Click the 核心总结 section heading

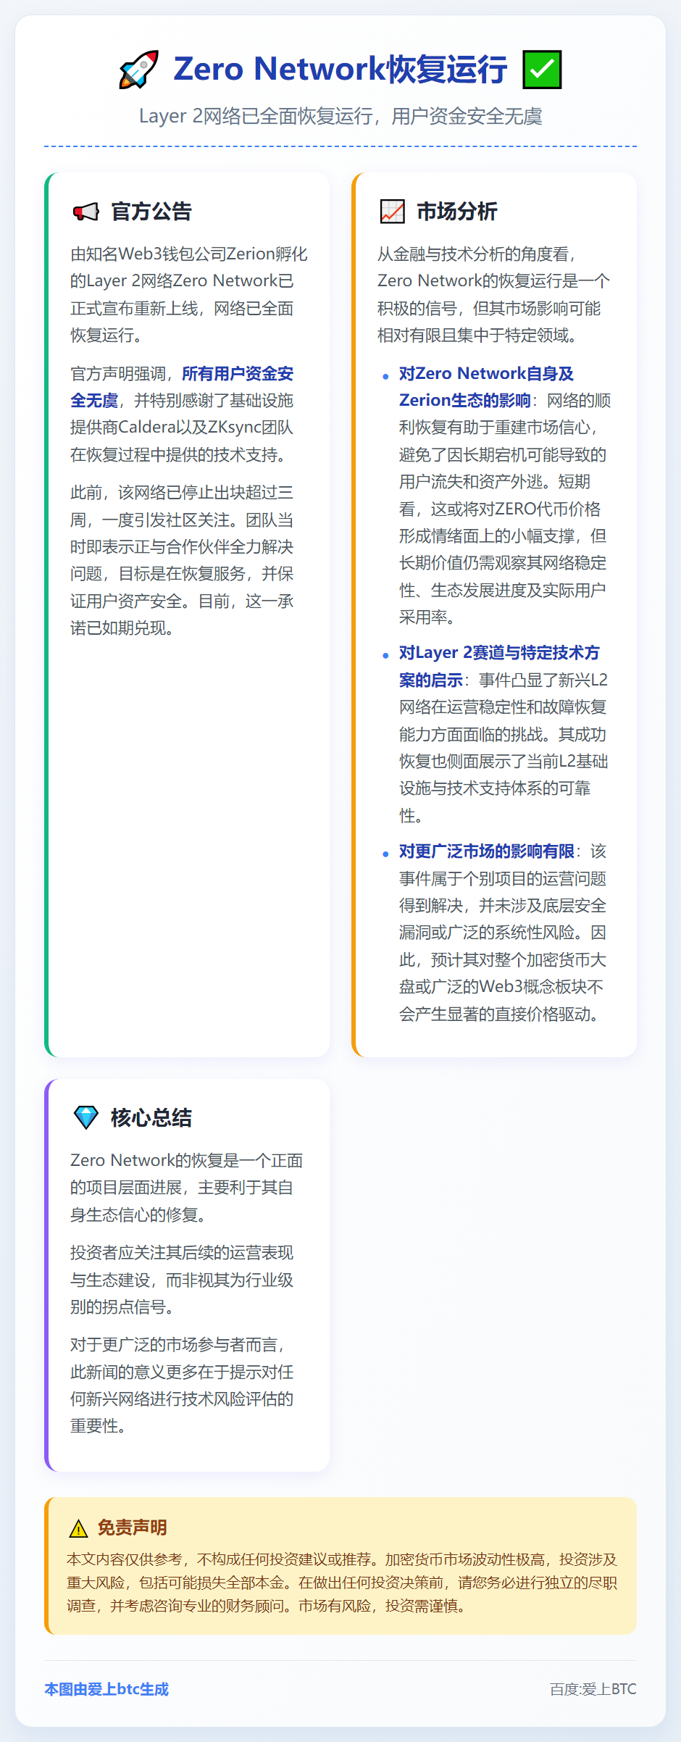(x=151, y=1117)
